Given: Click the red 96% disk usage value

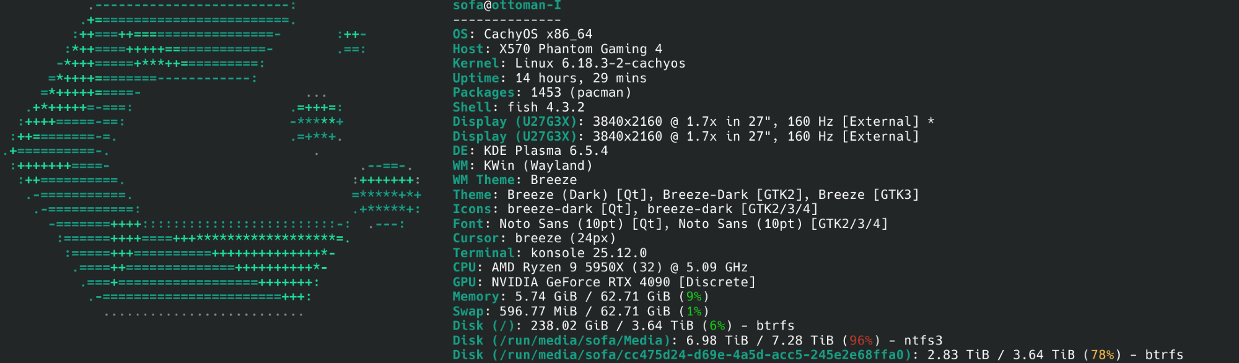Looking at the screenshot, I should [860, 340].
